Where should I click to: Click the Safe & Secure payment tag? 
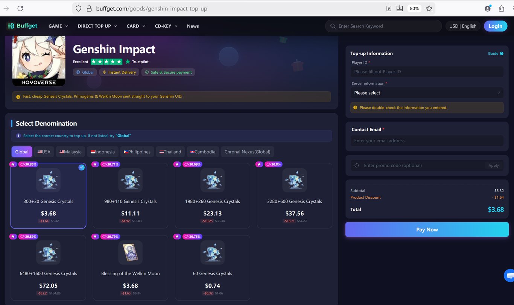[x=168, y=72]
